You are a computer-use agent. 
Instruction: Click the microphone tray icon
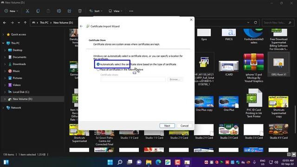[x=254, y=162]
